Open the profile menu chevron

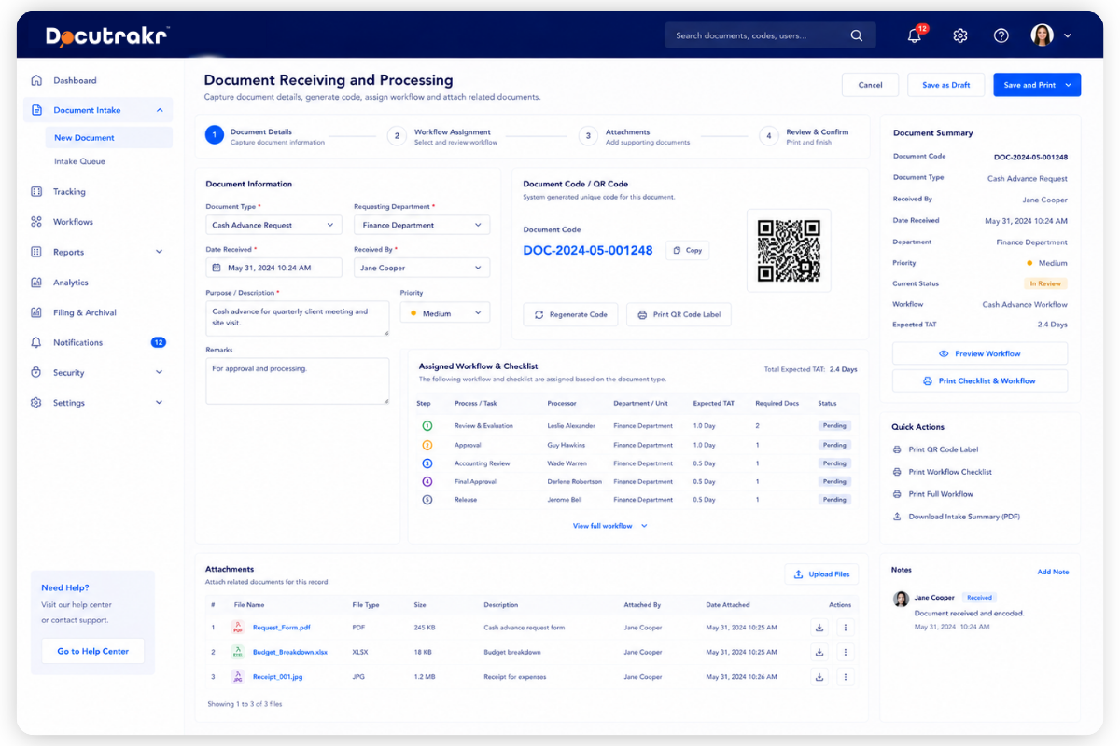click(x=1068, y=35)
